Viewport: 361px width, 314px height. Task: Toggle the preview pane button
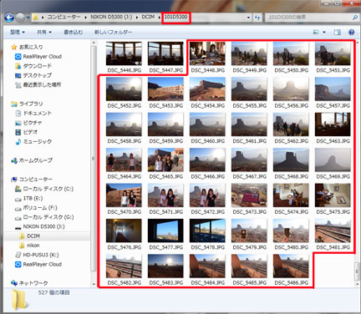pyautogui.click(x=338, y=32)
